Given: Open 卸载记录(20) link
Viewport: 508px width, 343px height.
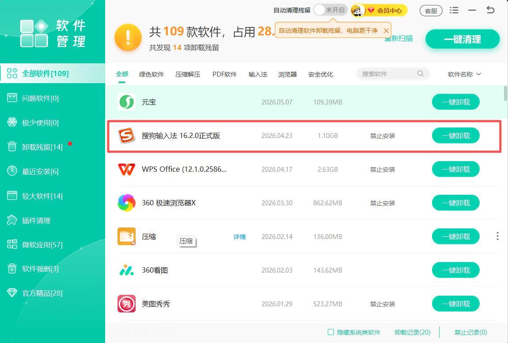Looking at the screenshot, I should [x=413, y=332].
